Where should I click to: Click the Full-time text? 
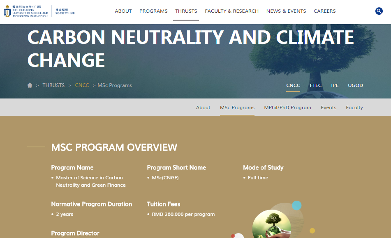pyautogui.click(x=258, y=178)
